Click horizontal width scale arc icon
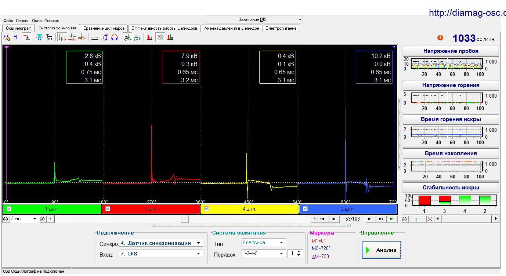Image resolution: width=506 pixels, height=276 pixels. 115,37
